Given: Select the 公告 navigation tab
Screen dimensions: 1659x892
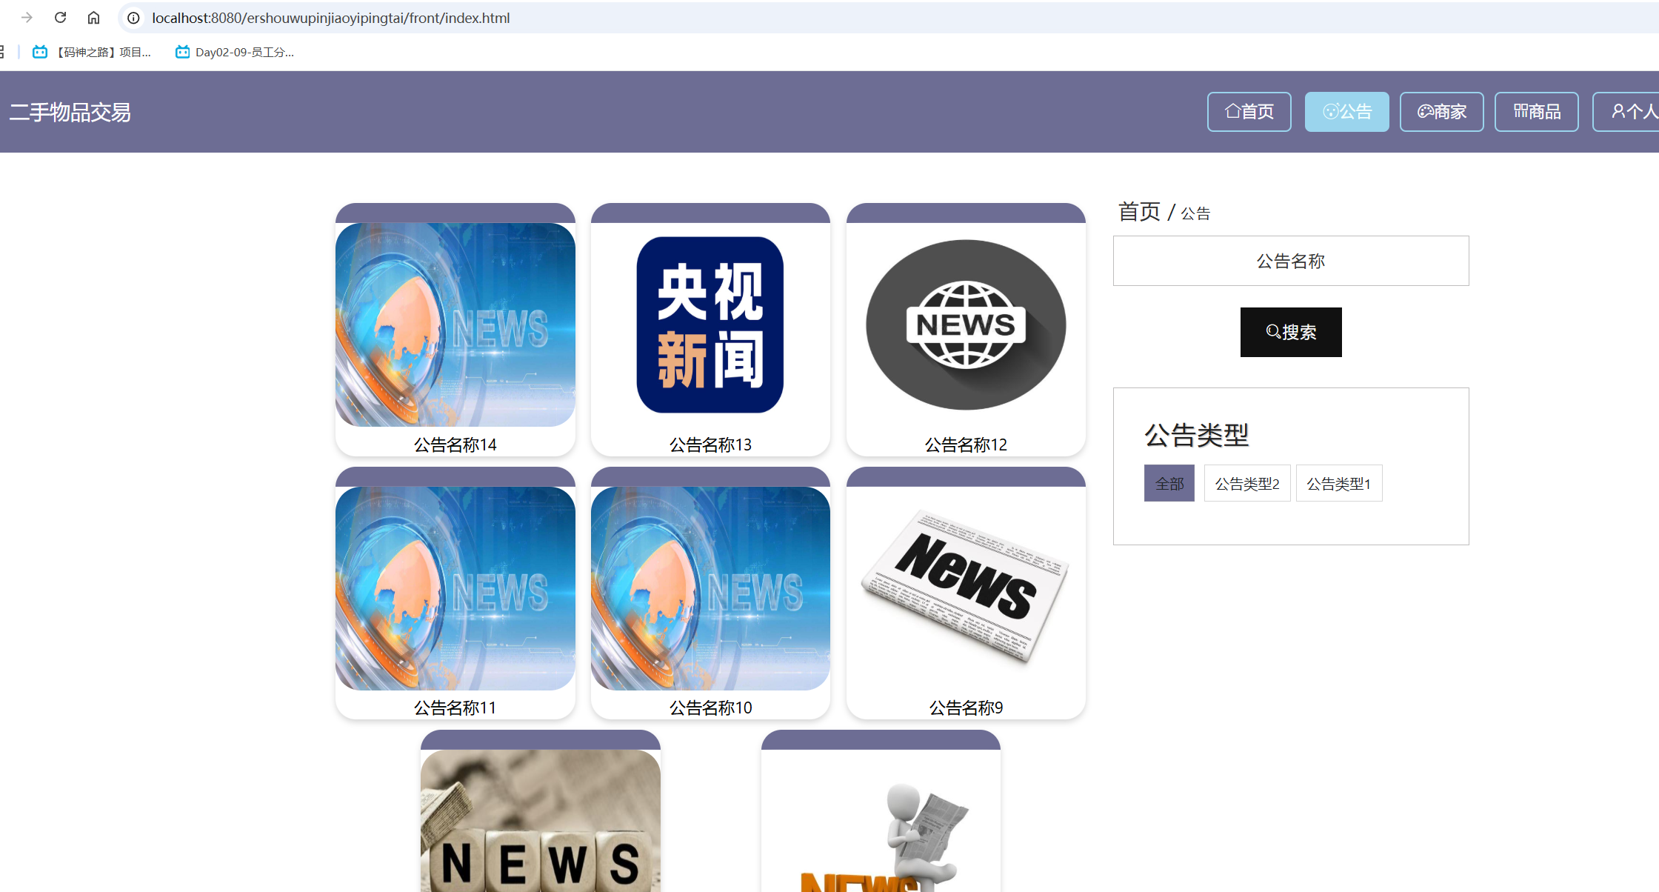Looking at the screenshot, I should pos(1346,112).
